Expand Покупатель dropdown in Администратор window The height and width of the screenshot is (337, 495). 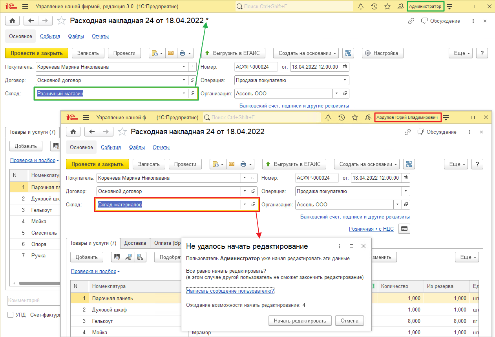tap(184, 67)
